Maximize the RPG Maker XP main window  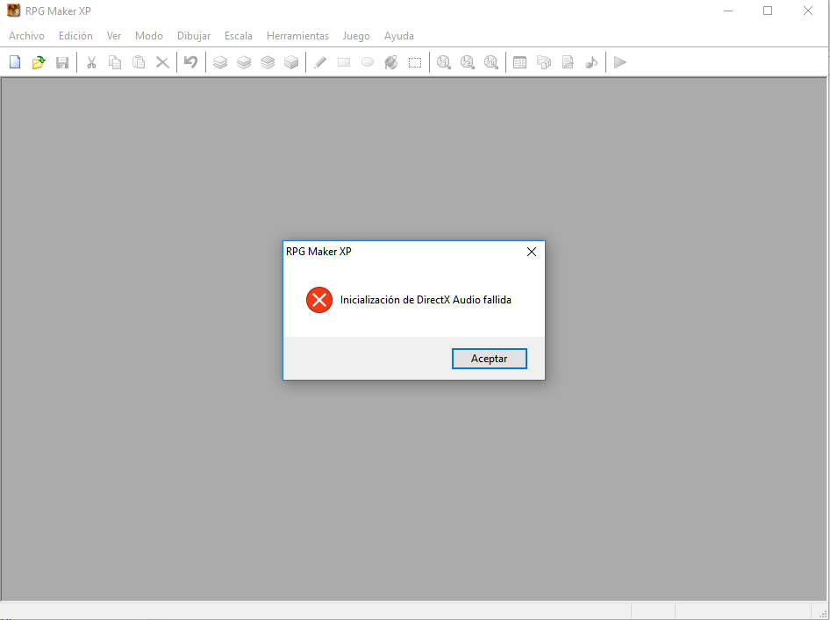768,11
